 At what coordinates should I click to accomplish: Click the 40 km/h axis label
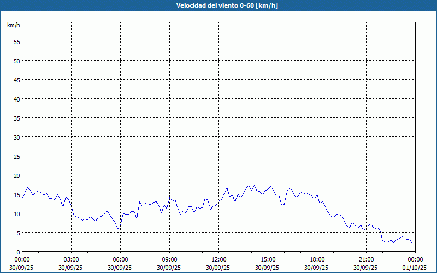16,99
